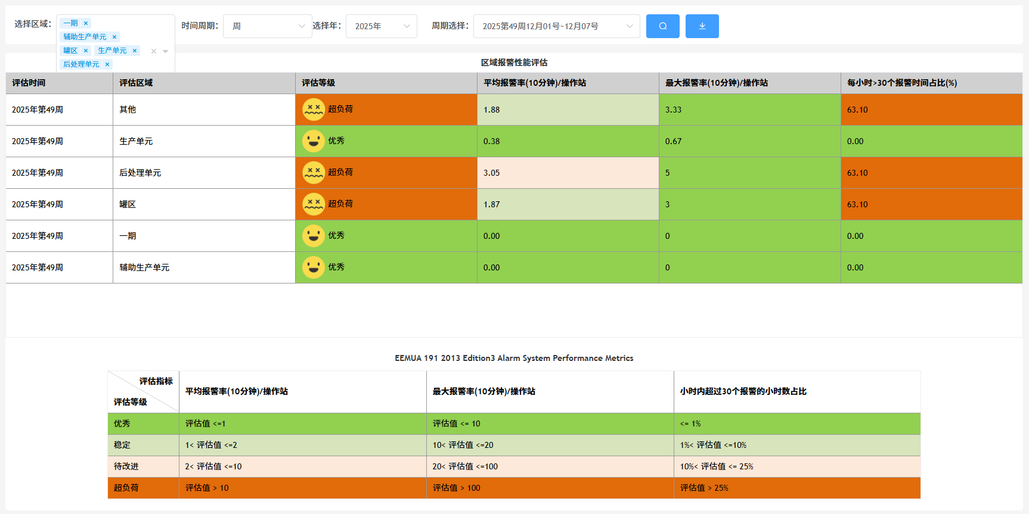Clear all selected regions

(x=154, y=51)
